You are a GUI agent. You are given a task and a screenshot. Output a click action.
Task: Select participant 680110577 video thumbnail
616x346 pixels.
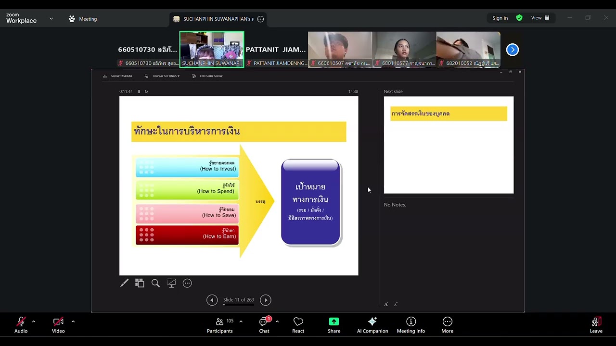(404, 49)
